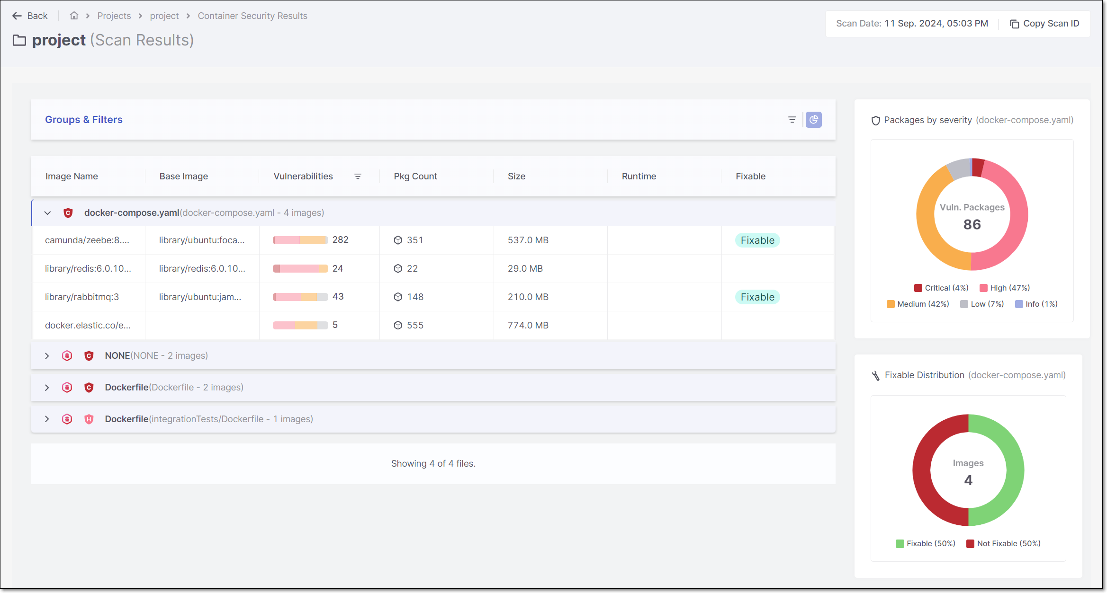This screenshot has height=593, width=1107.
Task: Click package cube icon next to 22
Action: [398, 269]
